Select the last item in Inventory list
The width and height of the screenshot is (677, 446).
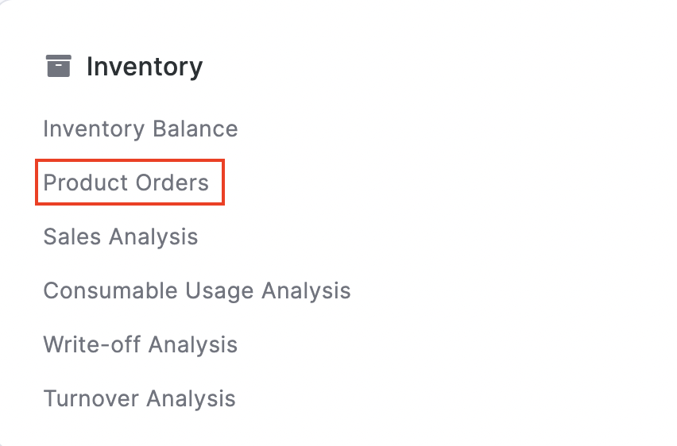coord(139,398)
